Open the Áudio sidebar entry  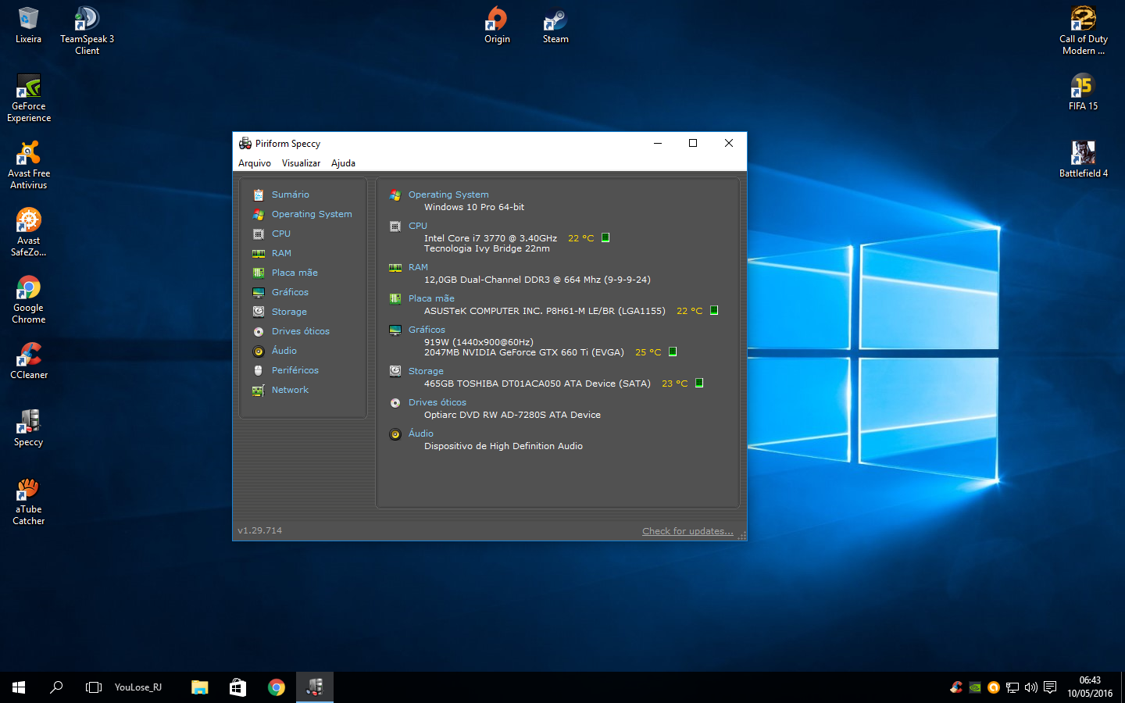click(x=284, y=351)
